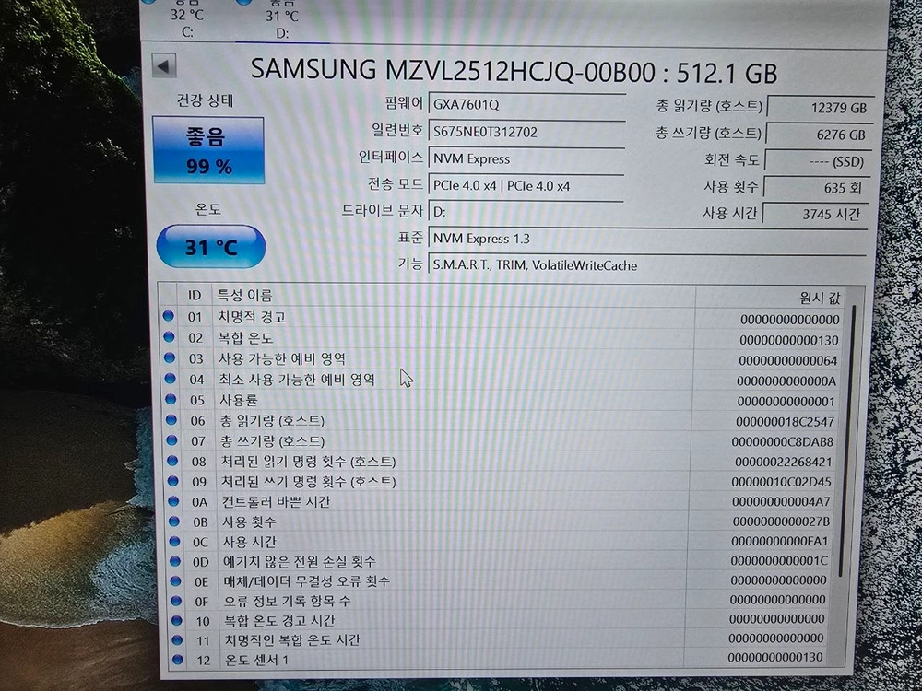The width and height of the screenshot is (922, 691).
Task: Click status dot of row 01 치명적 경고
Action: pyautogui.click(x=169, y=316)
